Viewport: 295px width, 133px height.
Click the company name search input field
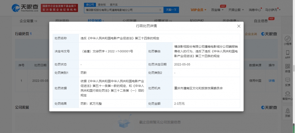coord(121,10)
